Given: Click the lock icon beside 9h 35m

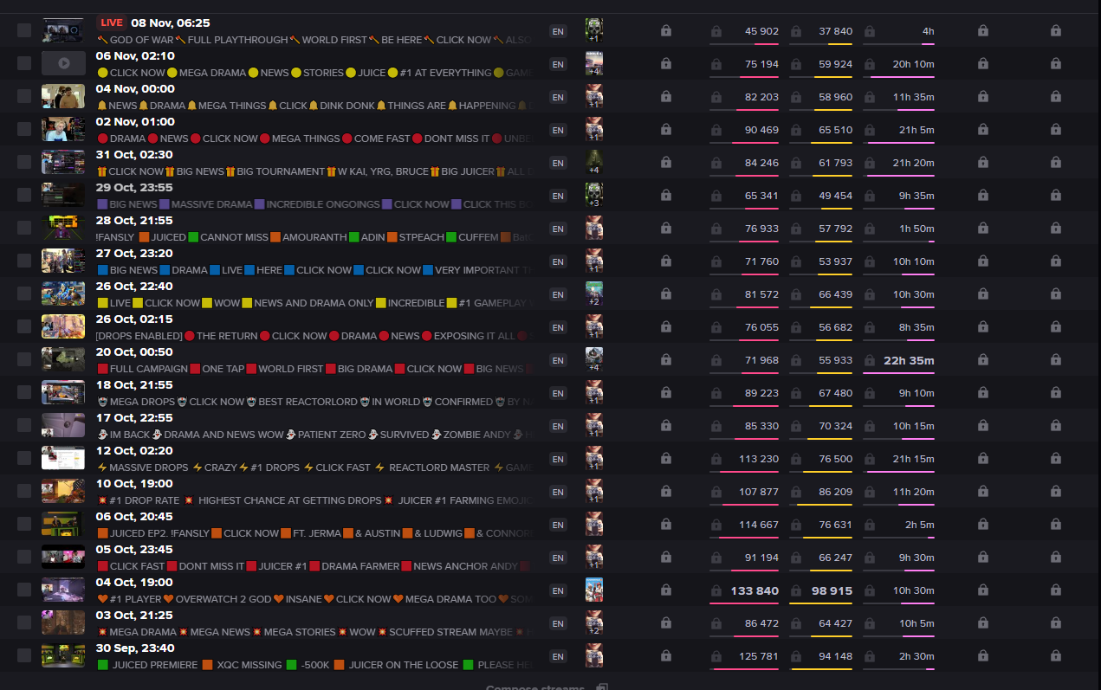Looking at the screenshot, I should (868, 196).
